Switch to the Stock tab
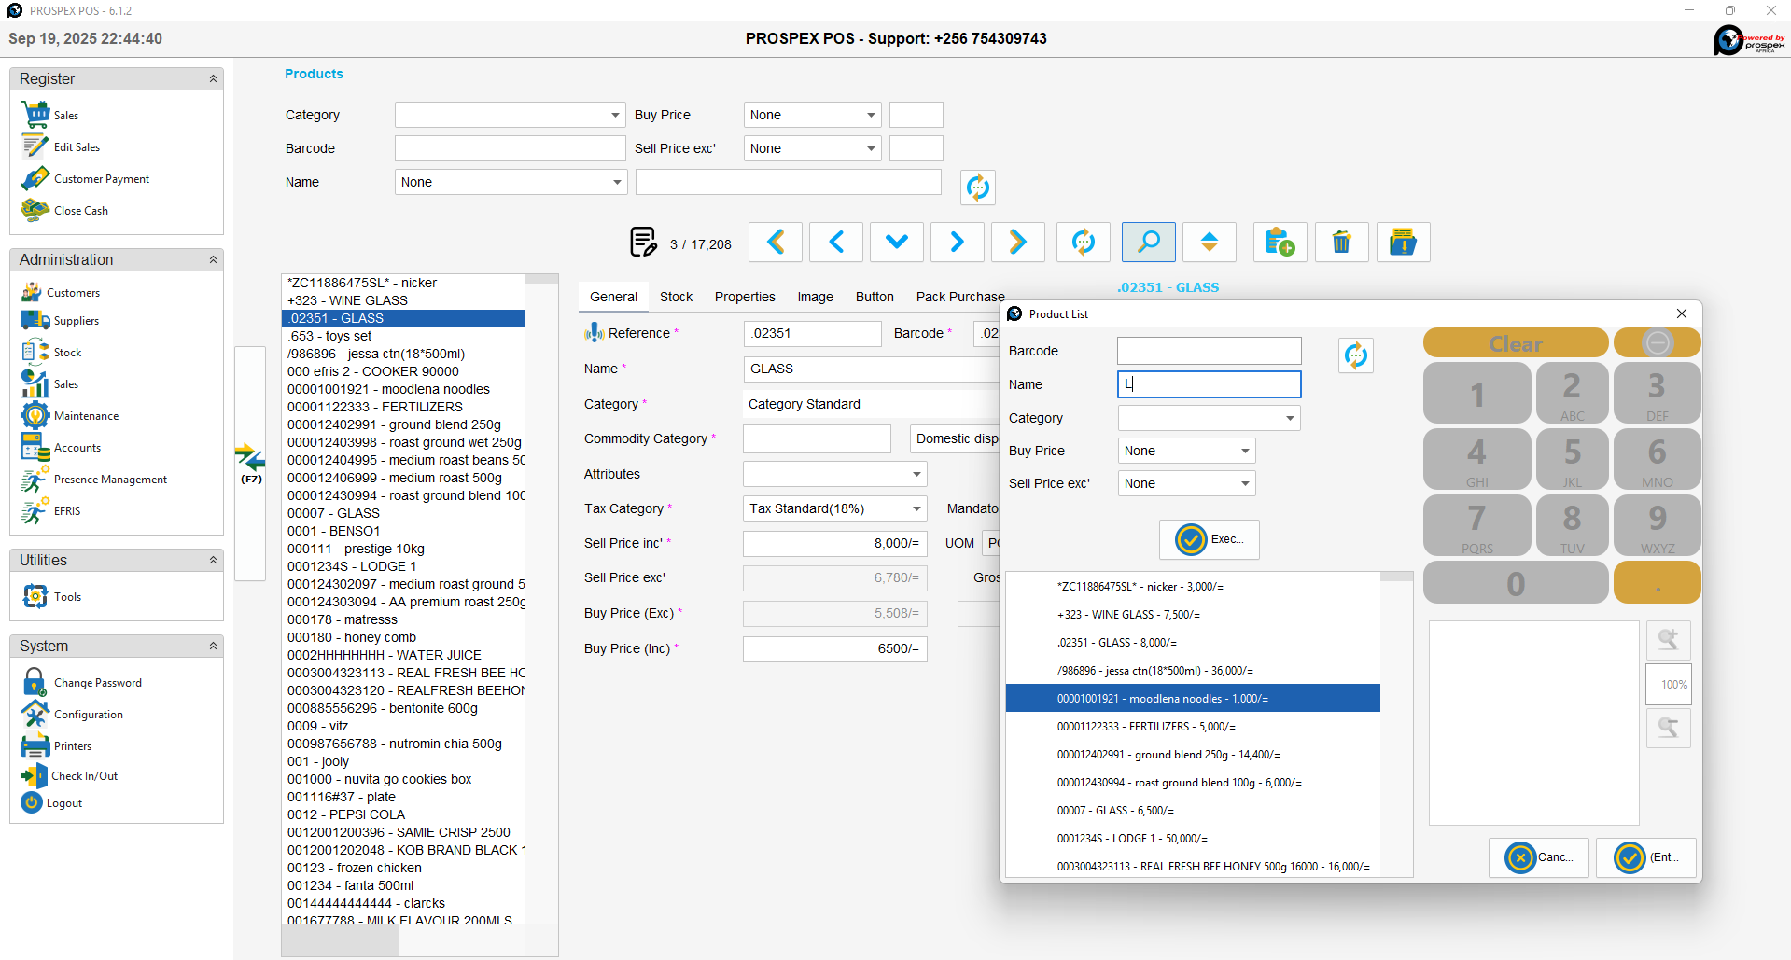Image resolution: width=1791 pixels, height=960 pixels. 676,297
